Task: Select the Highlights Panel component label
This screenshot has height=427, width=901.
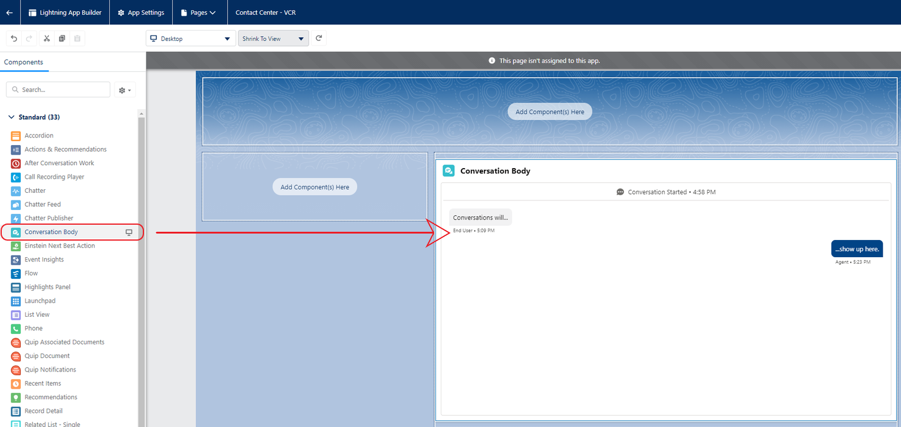Action: coord(48,287)
